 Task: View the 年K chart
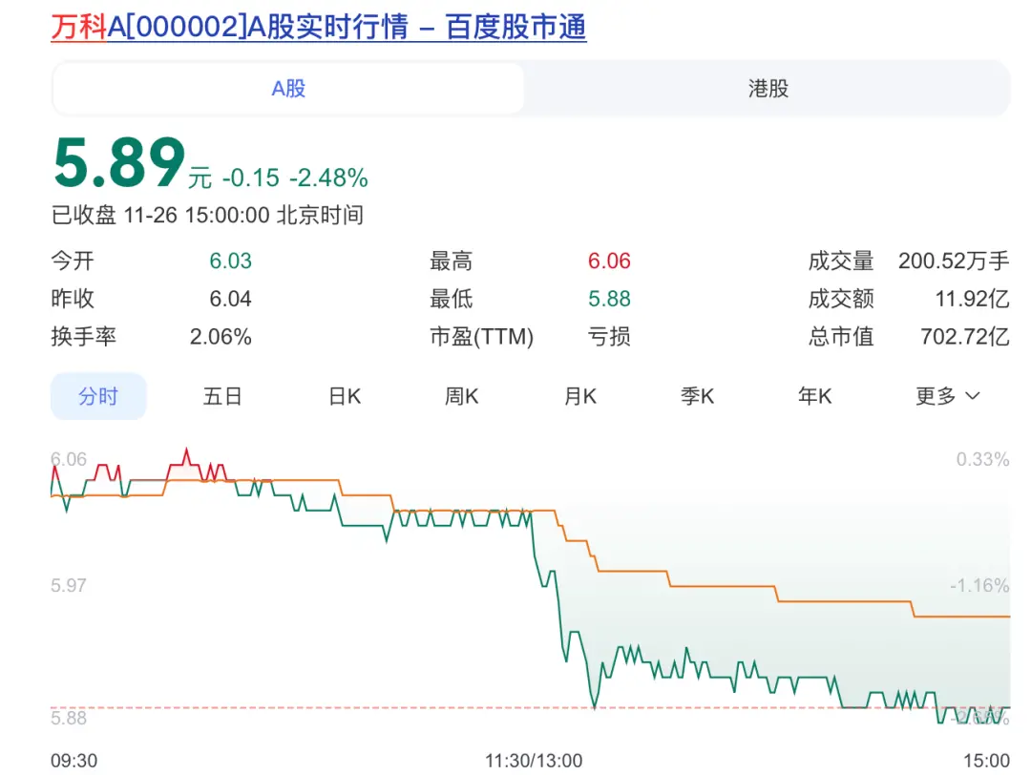[814, 396]
